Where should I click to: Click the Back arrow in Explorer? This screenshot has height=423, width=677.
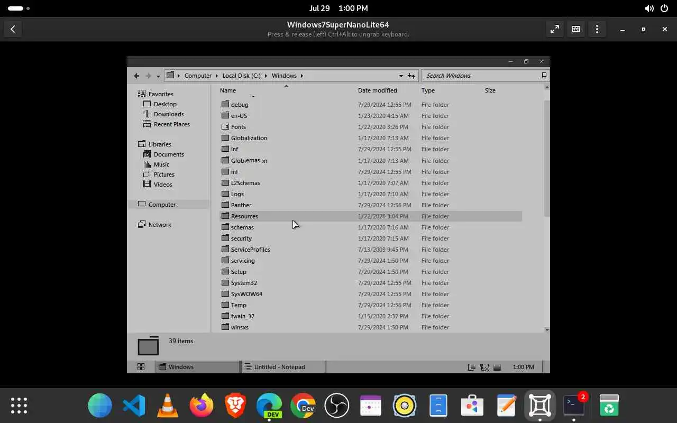coord(136,76)
